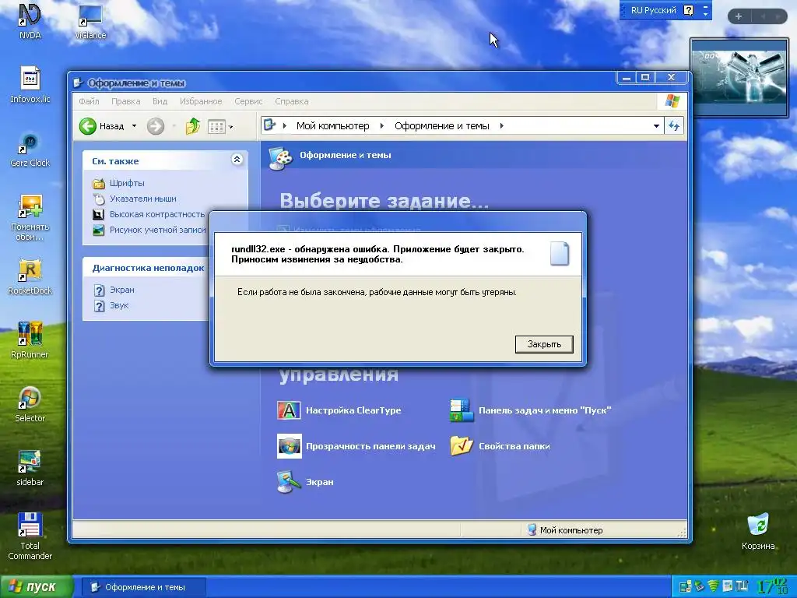Open Прозрачность панели задач item
797x598 pixels.
[356, 446]
